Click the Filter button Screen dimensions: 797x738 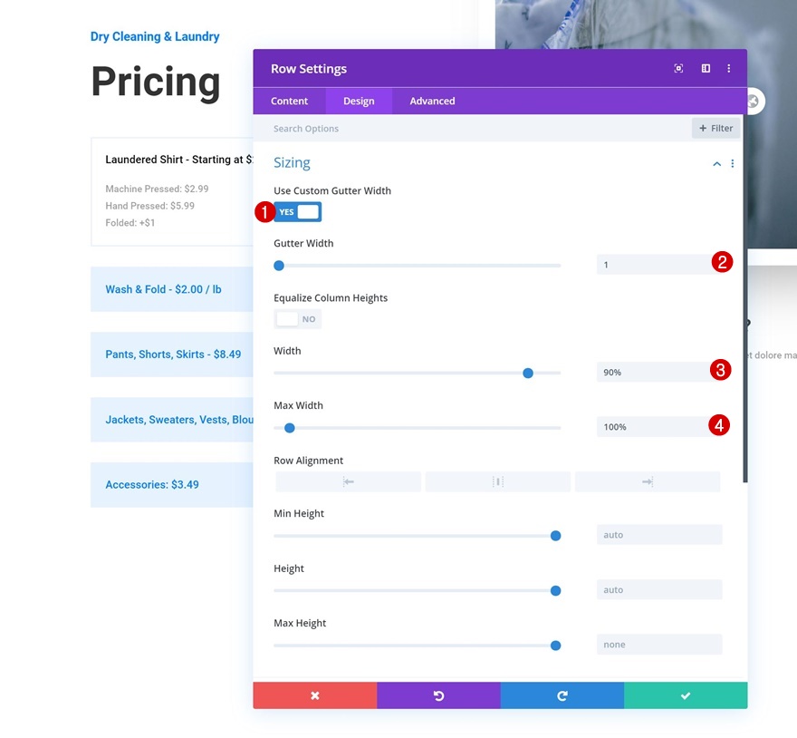pos(715,129)
